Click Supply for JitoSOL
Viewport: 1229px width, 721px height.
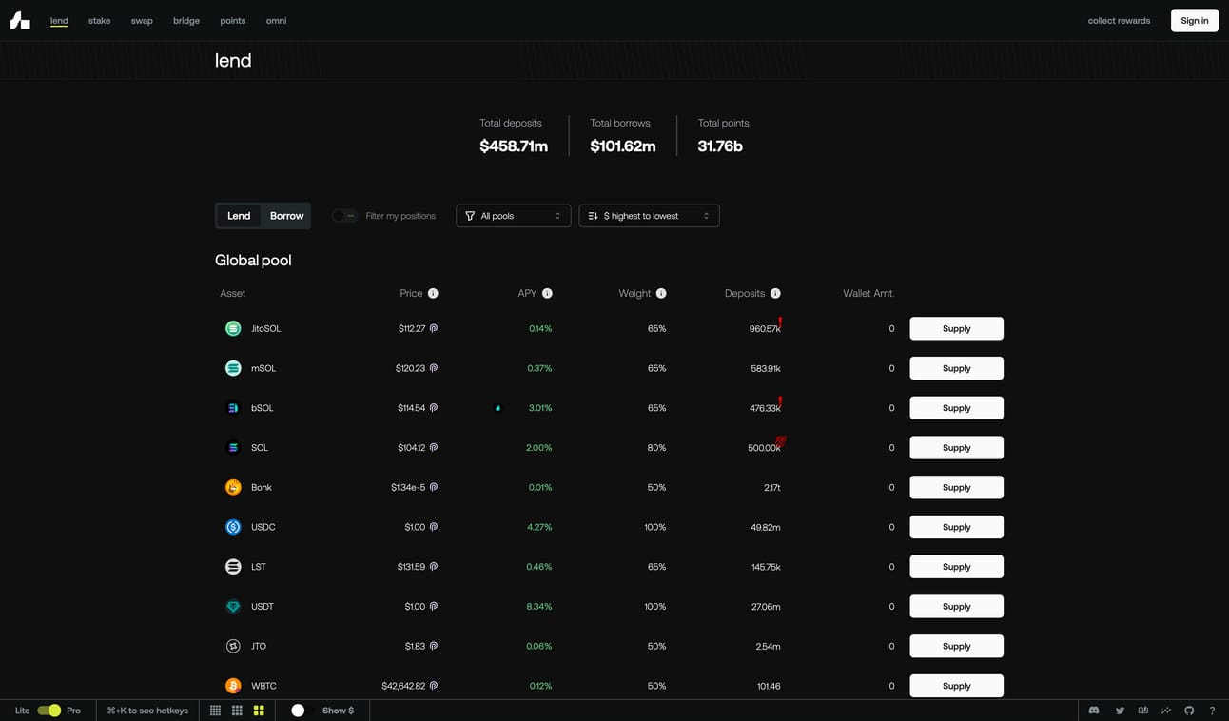pyautogui.click(x=956, y=328)
